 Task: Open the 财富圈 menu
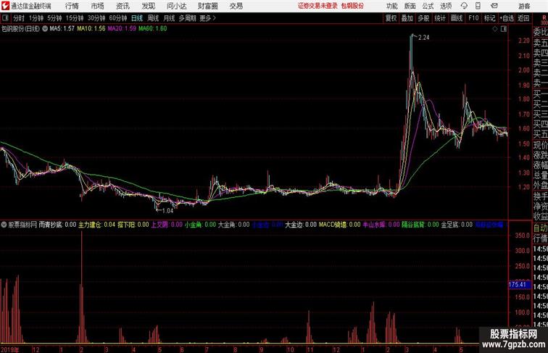207,6
